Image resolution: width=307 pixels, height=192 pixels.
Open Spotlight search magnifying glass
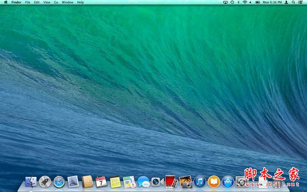[x=294, y=2]
